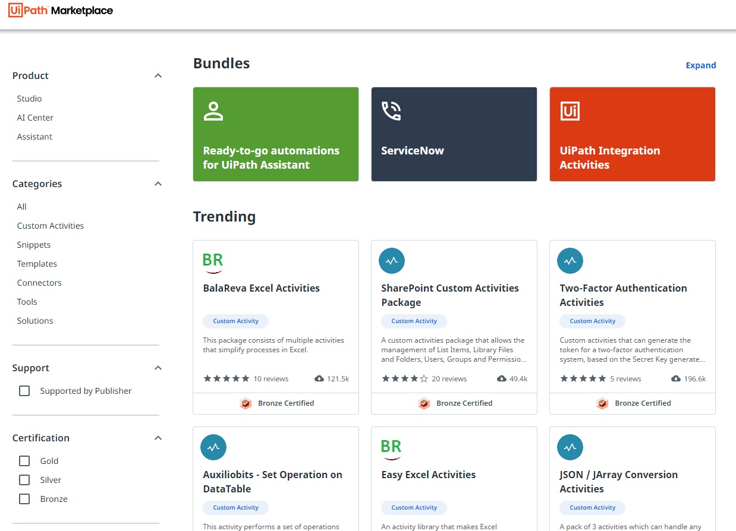The width and height of the screenshot is (736, 531).
Task: Click BR logo on Easy Excel Activities card
Action: pos(391,448)
